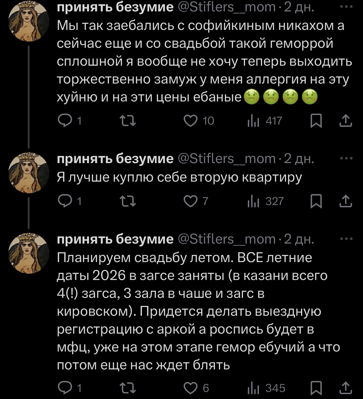
Task: Repost the first tweet about wedding prices
Action: [x=128, y=121]
